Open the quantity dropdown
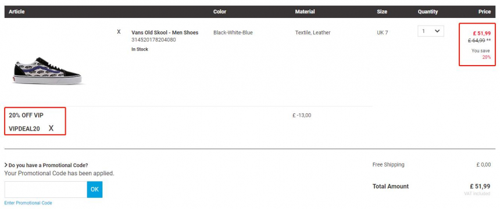This screenshot has height=209, width=500. point(430,31)
